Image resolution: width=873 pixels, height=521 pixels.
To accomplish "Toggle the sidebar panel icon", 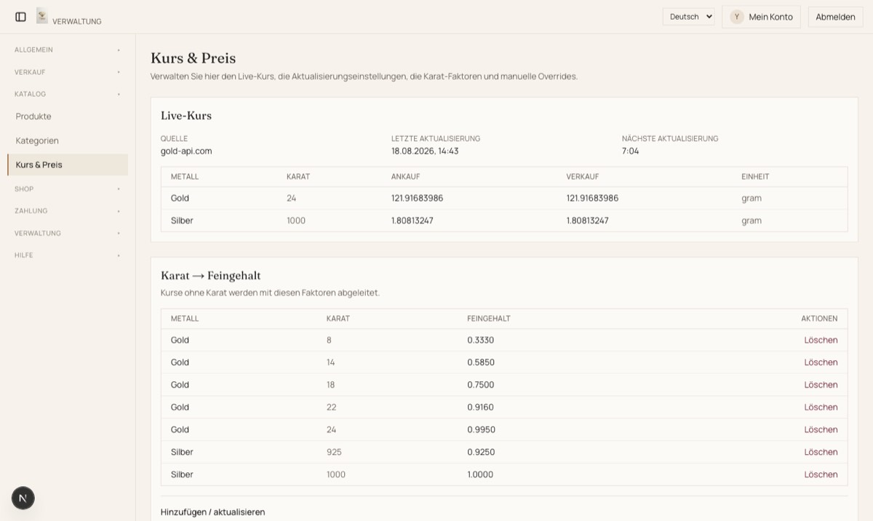I will pyautogui.click(x=20, y=17).
